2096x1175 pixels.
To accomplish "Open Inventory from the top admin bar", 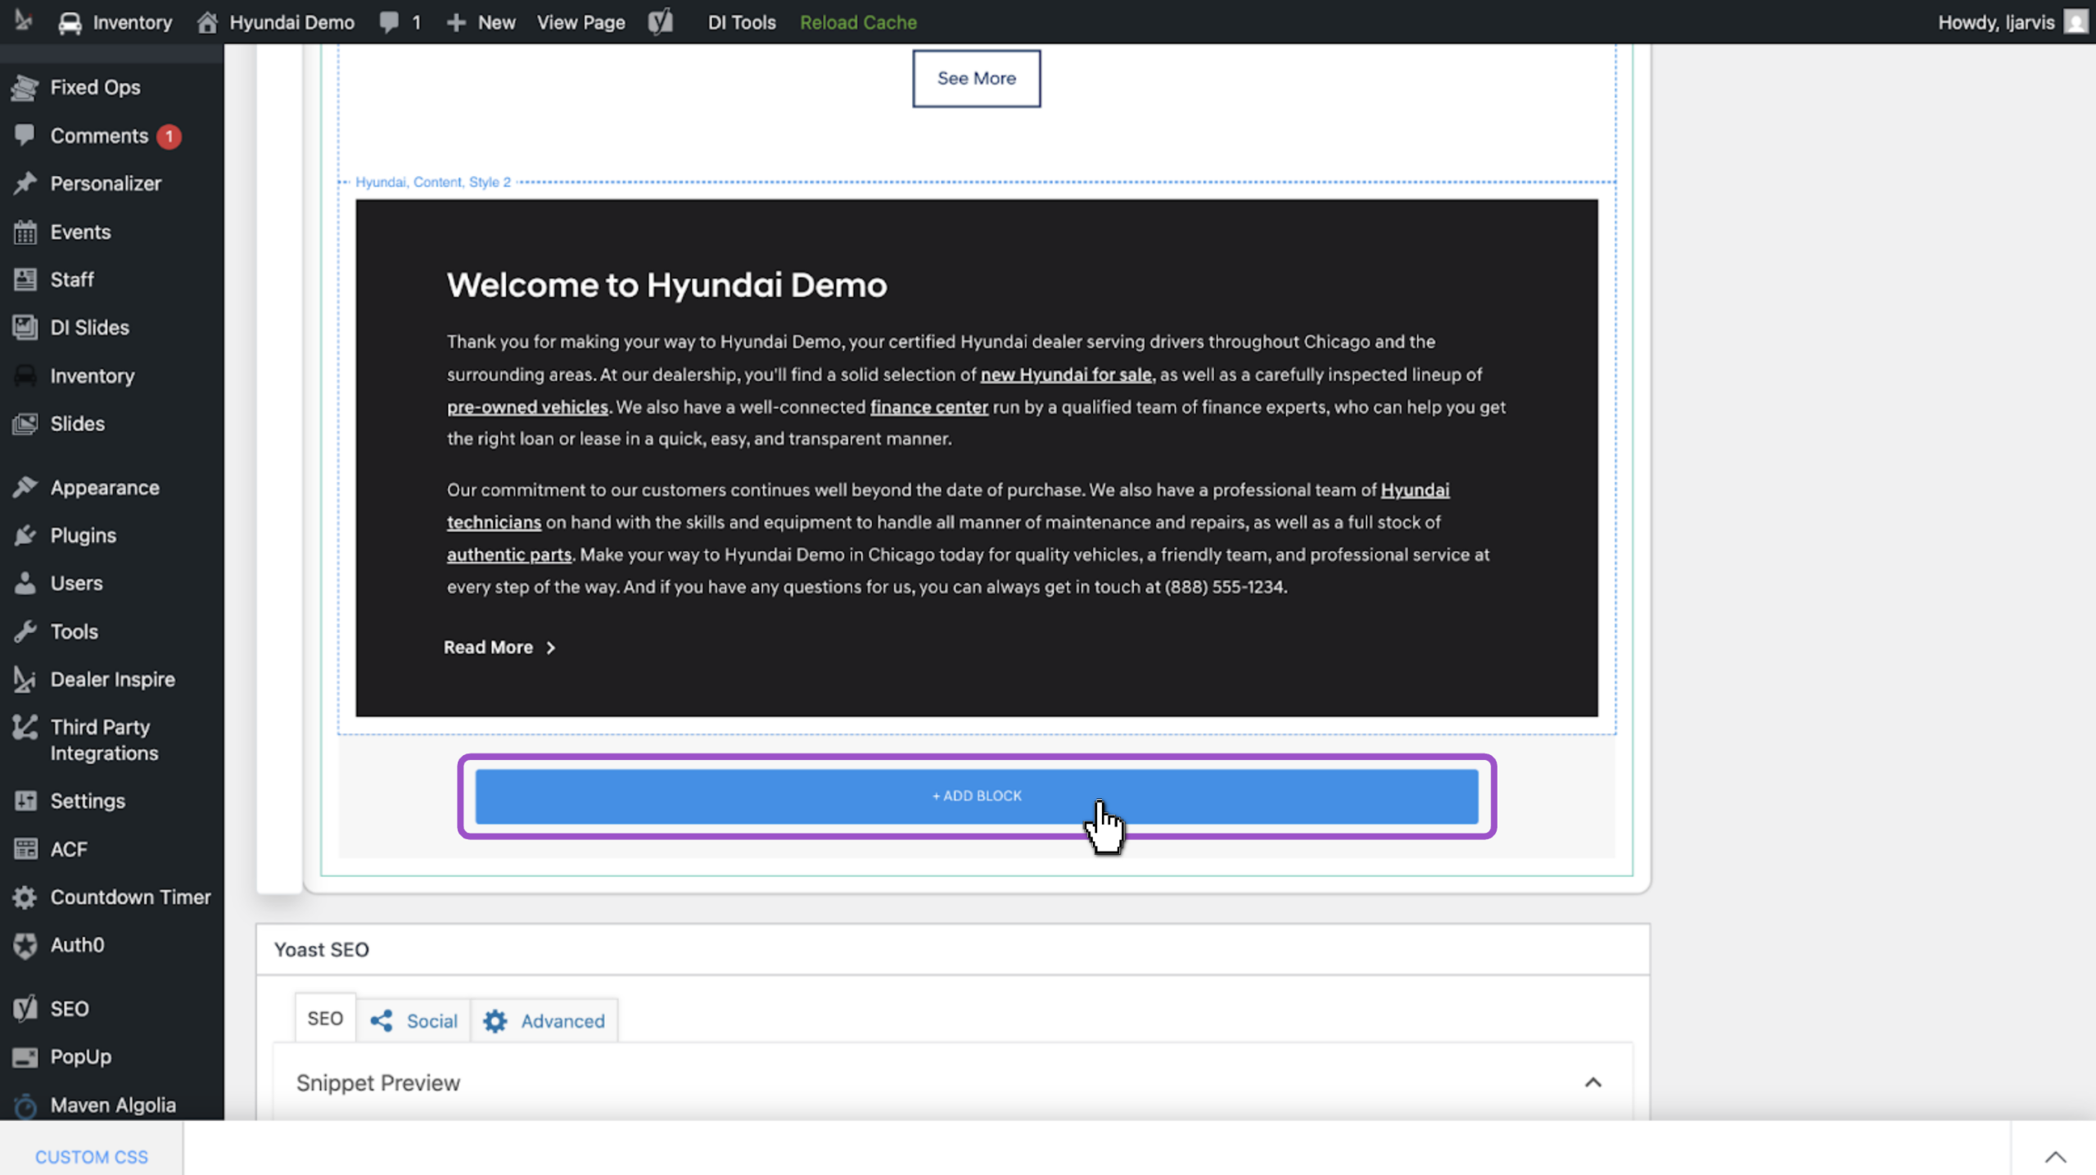I will pyautogui.click(x=115, y=22).
